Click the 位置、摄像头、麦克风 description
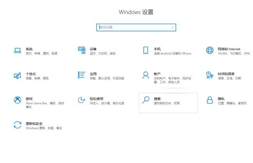The width and height of the screenshot is (253, 163). (232, 103)
